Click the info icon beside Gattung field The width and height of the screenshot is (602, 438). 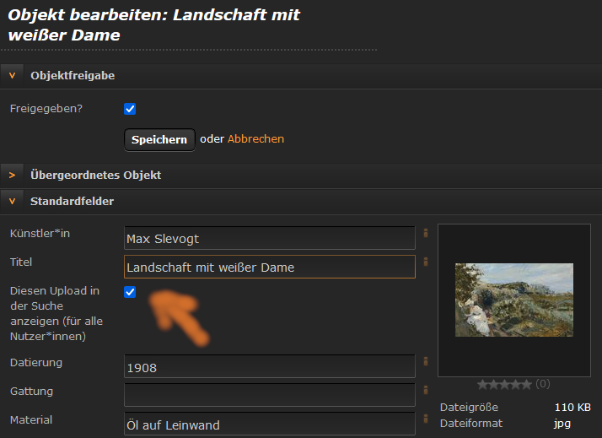tap(426, 391)
